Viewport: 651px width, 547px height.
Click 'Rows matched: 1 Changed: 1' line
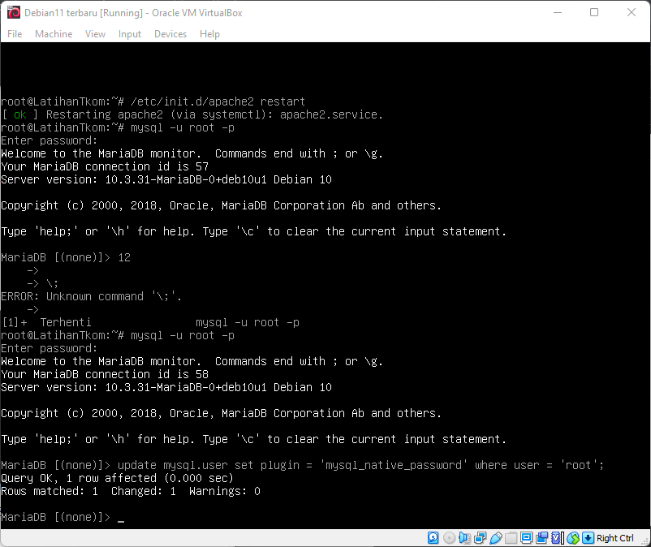point(131,491)
